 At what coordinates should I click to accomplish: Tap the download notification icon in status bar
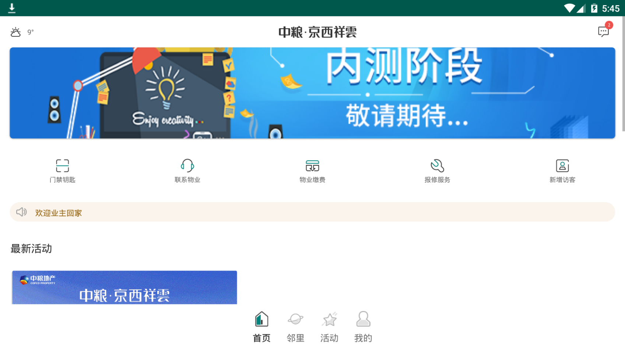click(x=12, y=8)
